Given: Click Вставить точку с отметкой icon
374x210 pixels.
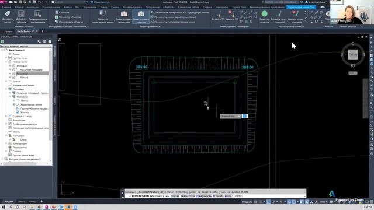Looking at the screenshot, I should point(279,17).
